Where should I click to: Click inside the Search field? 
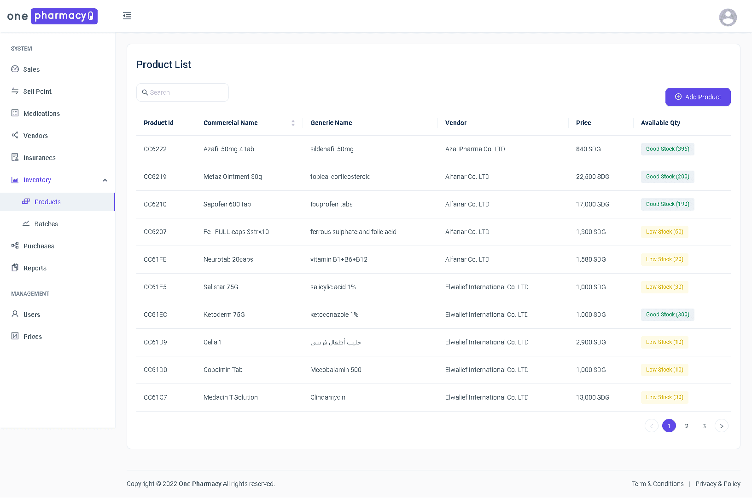coord(182,92)
